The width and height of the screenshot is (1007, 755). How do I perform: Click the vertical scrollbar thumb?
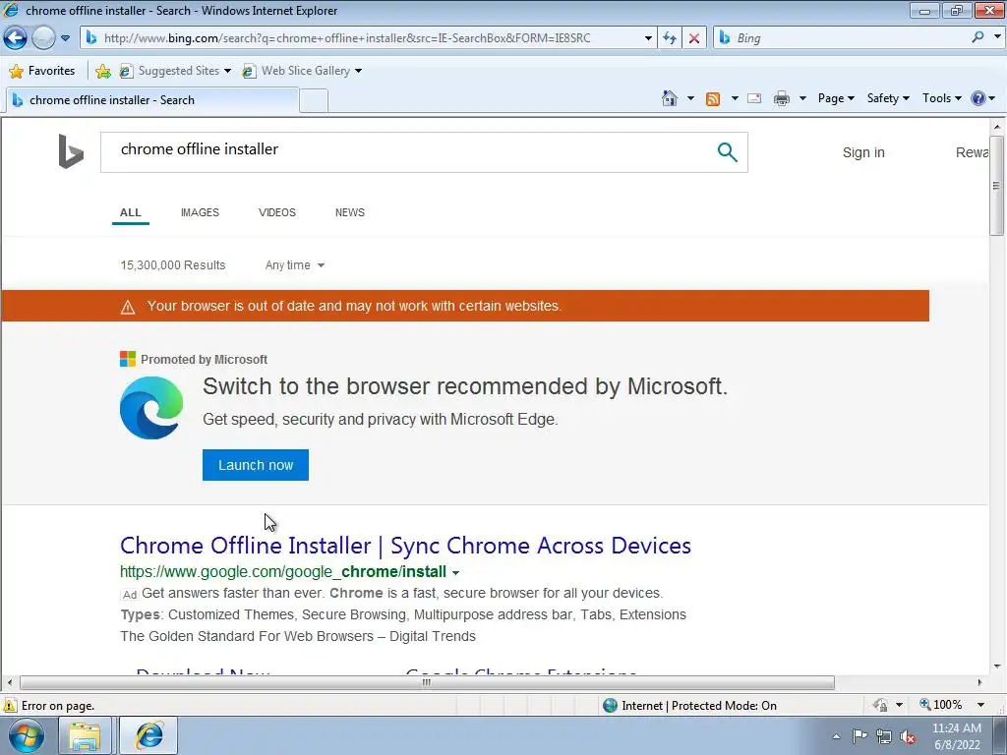997,186
